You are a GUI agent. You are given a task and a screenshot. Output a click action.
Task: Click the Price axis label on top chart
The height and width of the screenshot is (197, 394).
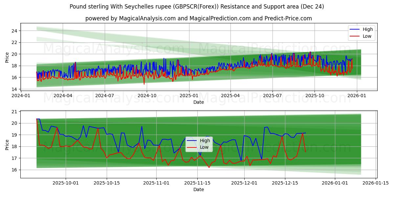click(x=7, y=56)
